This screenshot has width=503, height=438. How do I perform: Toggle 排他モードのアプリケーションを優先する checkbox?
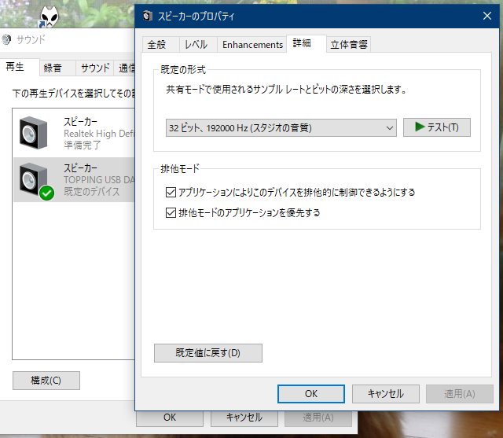[171, 212]
